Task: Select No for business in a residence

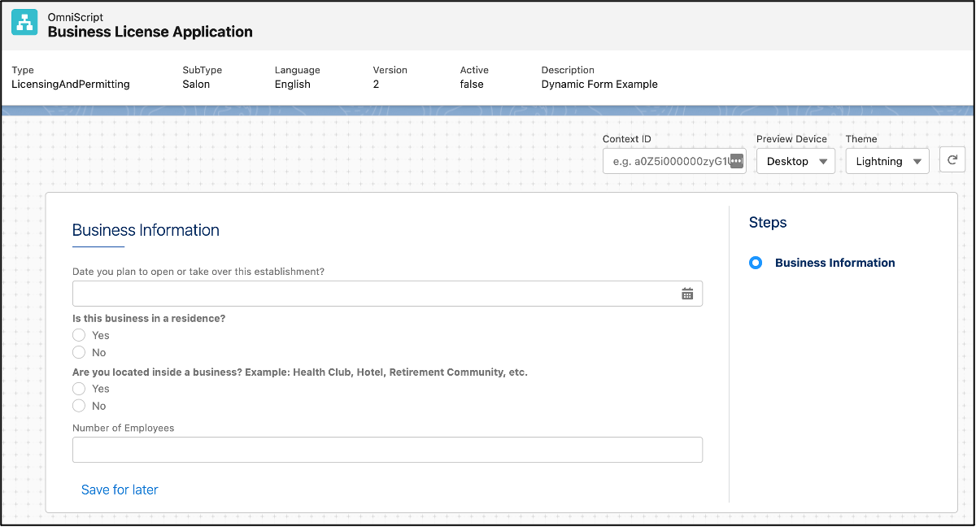Action: coord(79,352)
